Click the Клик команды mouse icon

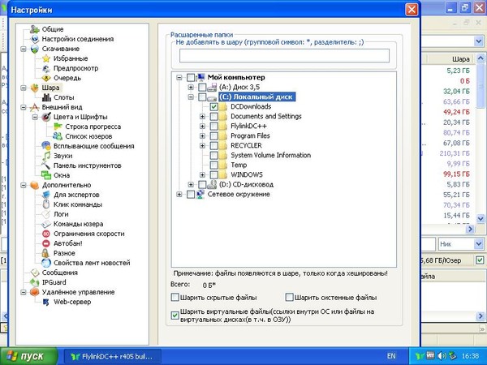(x=46, y=204)
